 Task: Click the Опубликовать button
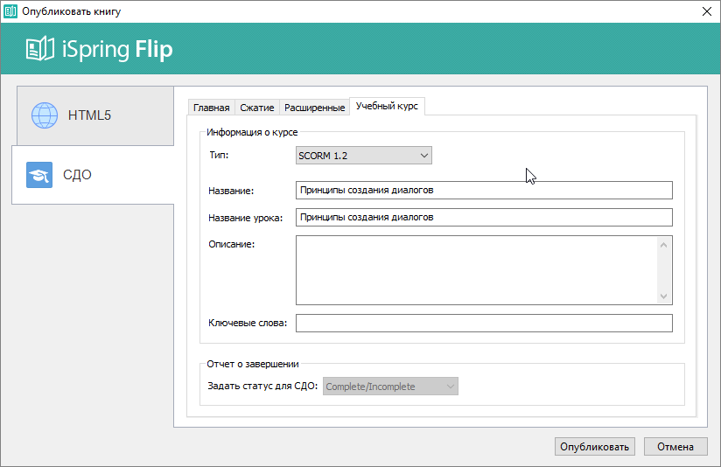pyautogui.click(x=594, y=447)
